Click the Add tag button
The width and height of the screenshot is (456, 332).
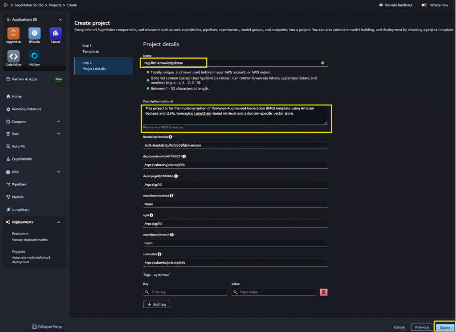coord(156,304)
